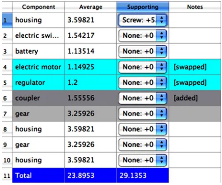Click the Average column header

(91, 7)
